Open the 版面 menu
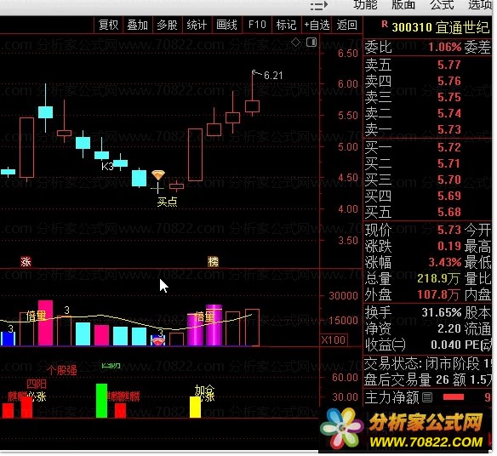Viewport: 497px width, 456px height. pos(403,5)
